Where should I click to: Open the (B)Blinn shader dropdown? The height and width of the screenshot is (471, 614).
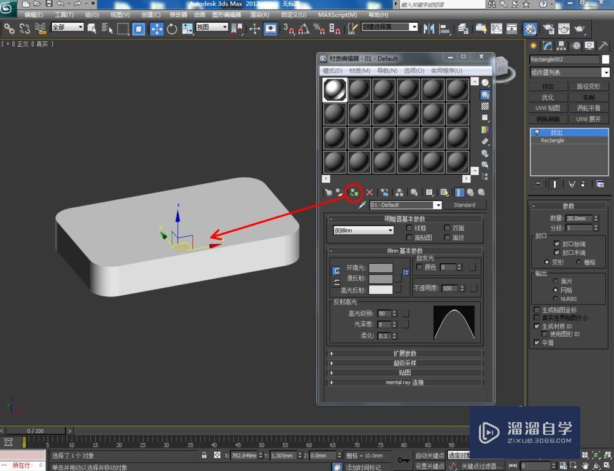pyautogui.click(x=391, y=229)
